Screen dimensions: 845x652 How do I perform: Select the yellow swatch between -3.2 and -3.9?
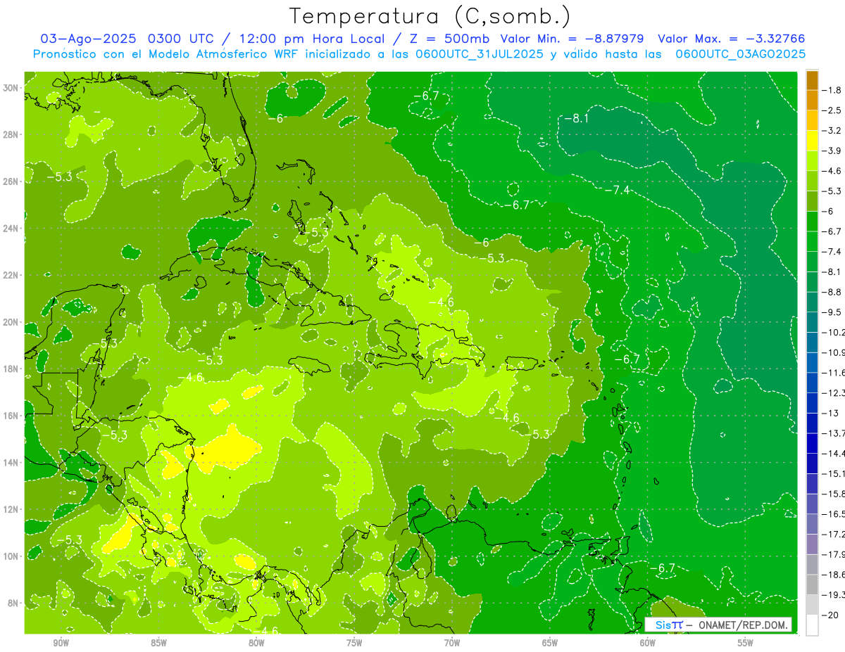812,141
